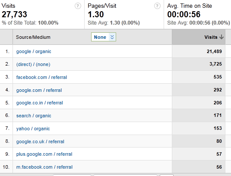Click the Visits column sort arrow
This screenshot has width=231, height=176.
221,37
